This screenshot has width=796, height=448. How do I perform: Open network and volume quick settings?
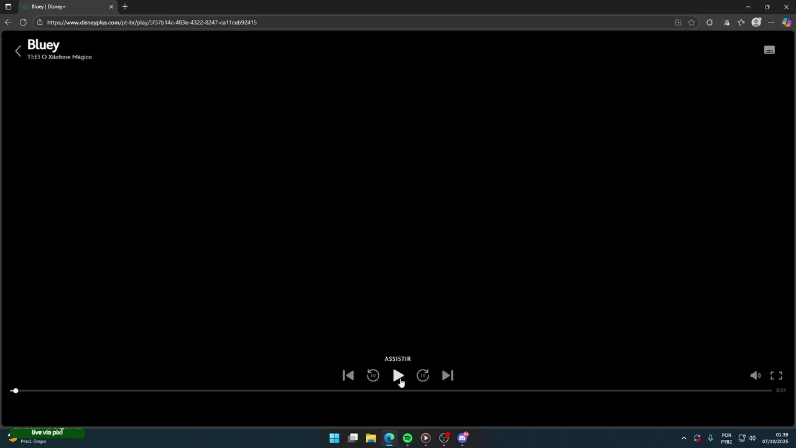747,438
